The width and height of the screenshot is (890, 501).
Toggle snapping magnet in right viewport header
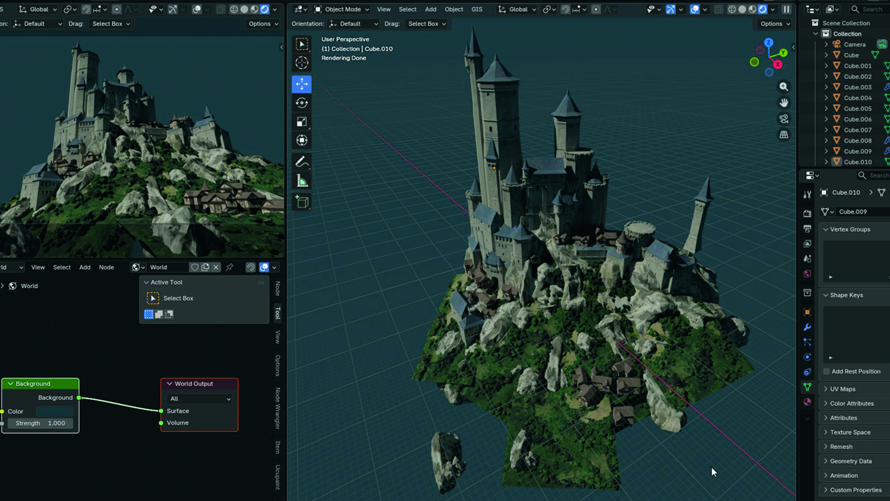pos(566,9)
